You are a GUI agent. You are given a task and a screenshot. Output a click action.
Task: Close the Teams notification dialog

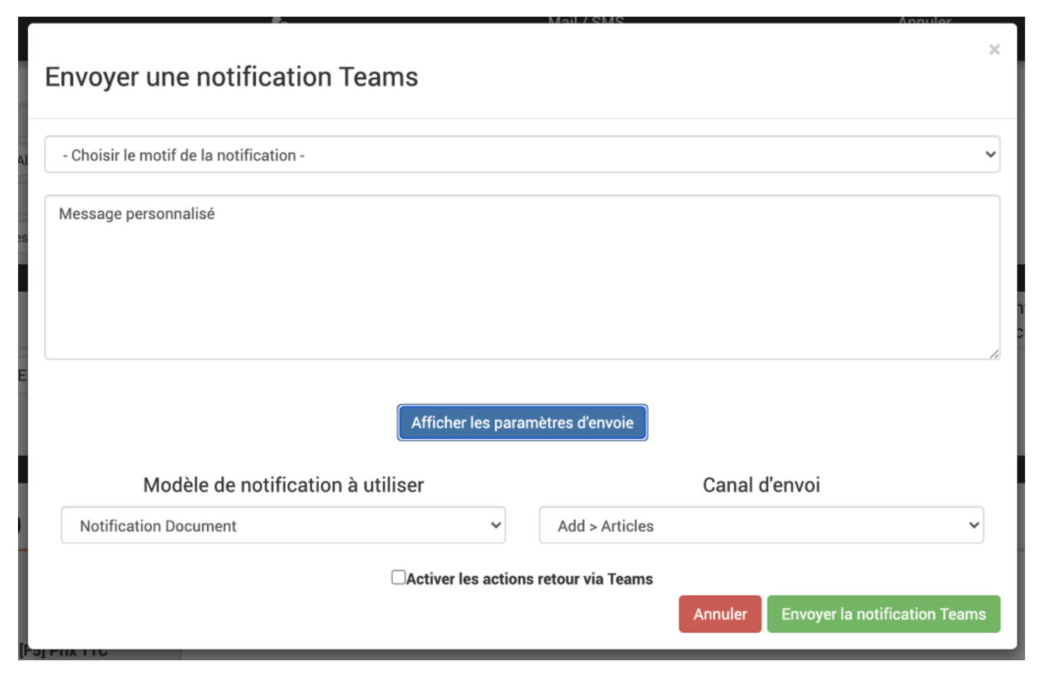tap(994, 49)
